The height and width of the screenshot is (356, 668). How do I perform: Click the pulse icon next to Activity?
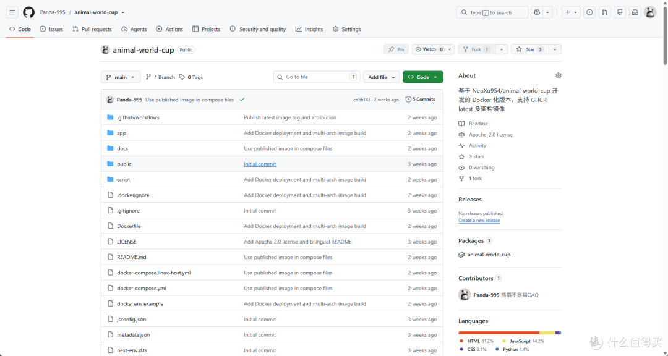click(x=461, y=146)
